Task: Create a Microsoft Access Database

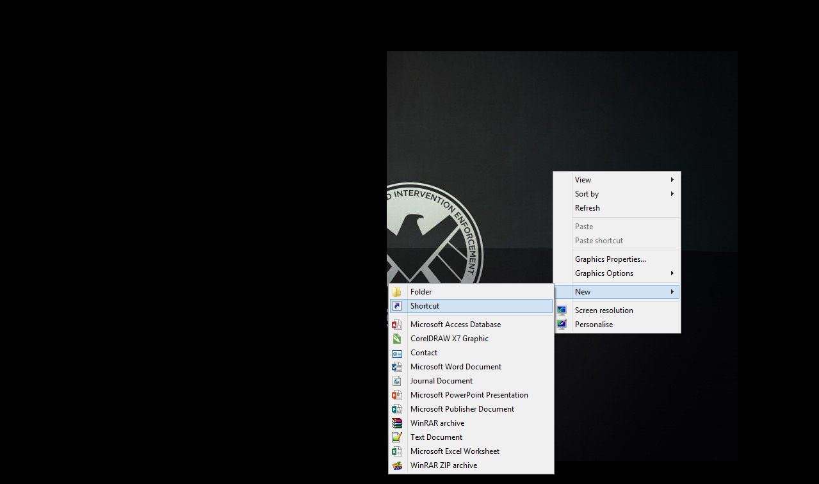Action: click(x=471, y=325)
